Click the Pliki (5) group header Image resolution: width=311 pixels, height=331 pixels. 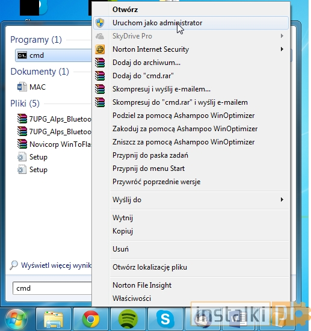[x=25, y=104]
